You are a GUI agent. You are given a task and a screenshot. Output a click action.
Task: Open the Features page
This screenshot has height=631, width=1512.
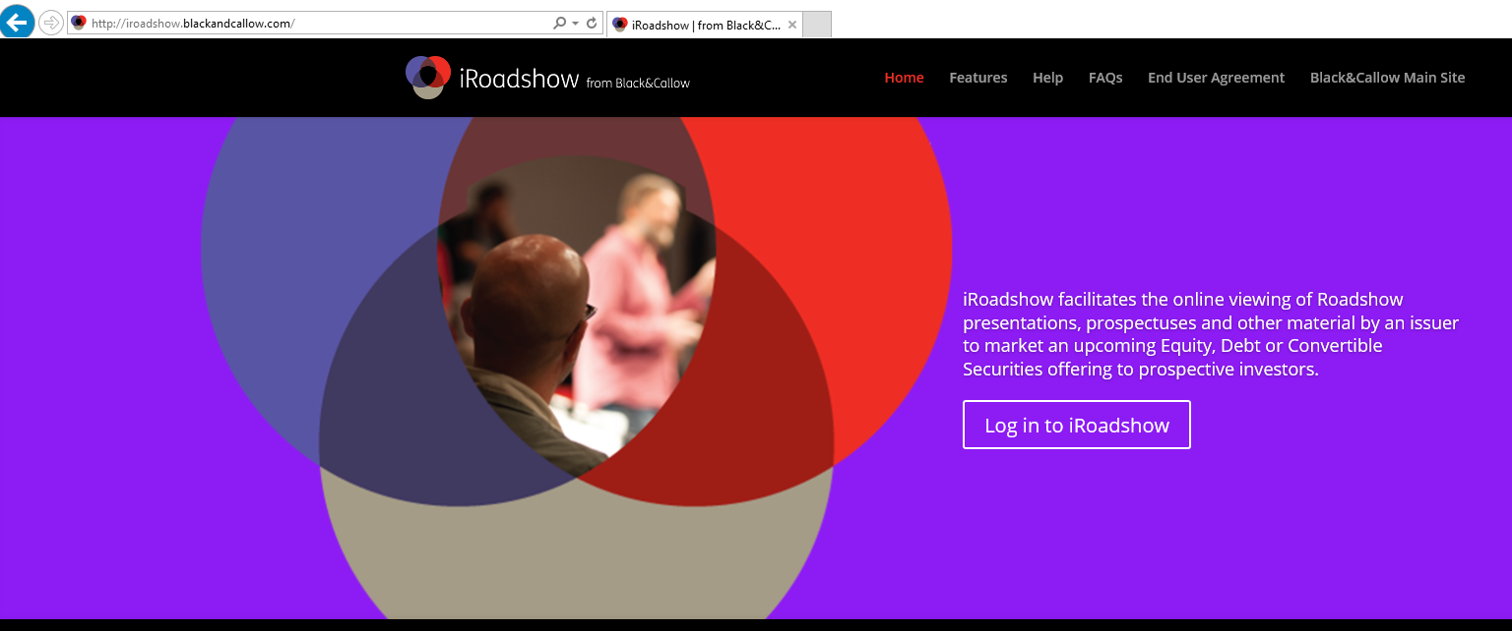[x=977, y=78]
